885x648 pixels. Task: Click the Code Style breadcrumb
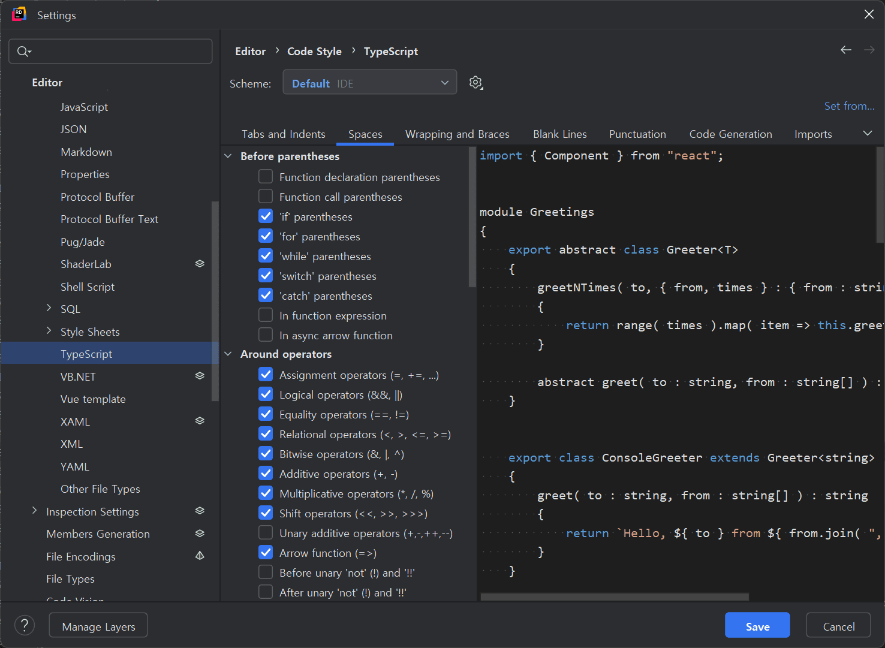click(314, 52)
